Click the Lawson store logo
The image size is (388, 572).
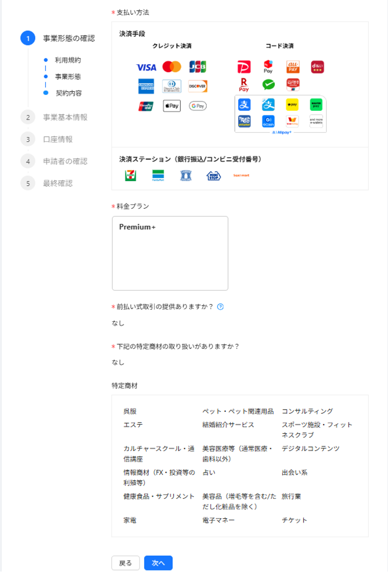click(186, 175)
